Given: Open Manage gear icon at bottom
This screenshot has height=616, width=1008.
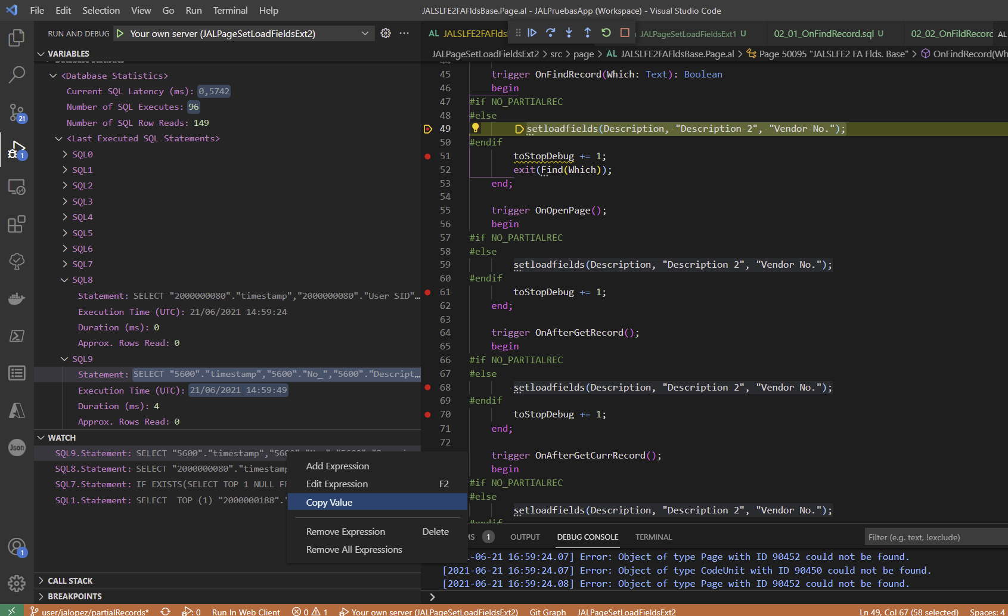Looking at the screenshot, I should point(17,583).
